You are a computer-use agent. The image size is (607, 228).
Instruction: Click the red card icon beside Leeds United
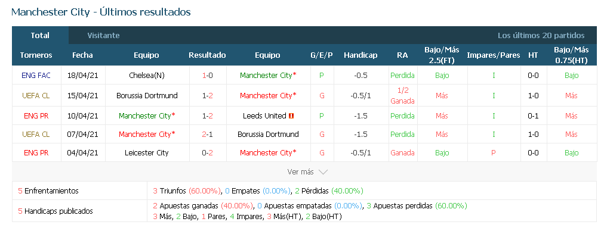[x=291, y=115]
